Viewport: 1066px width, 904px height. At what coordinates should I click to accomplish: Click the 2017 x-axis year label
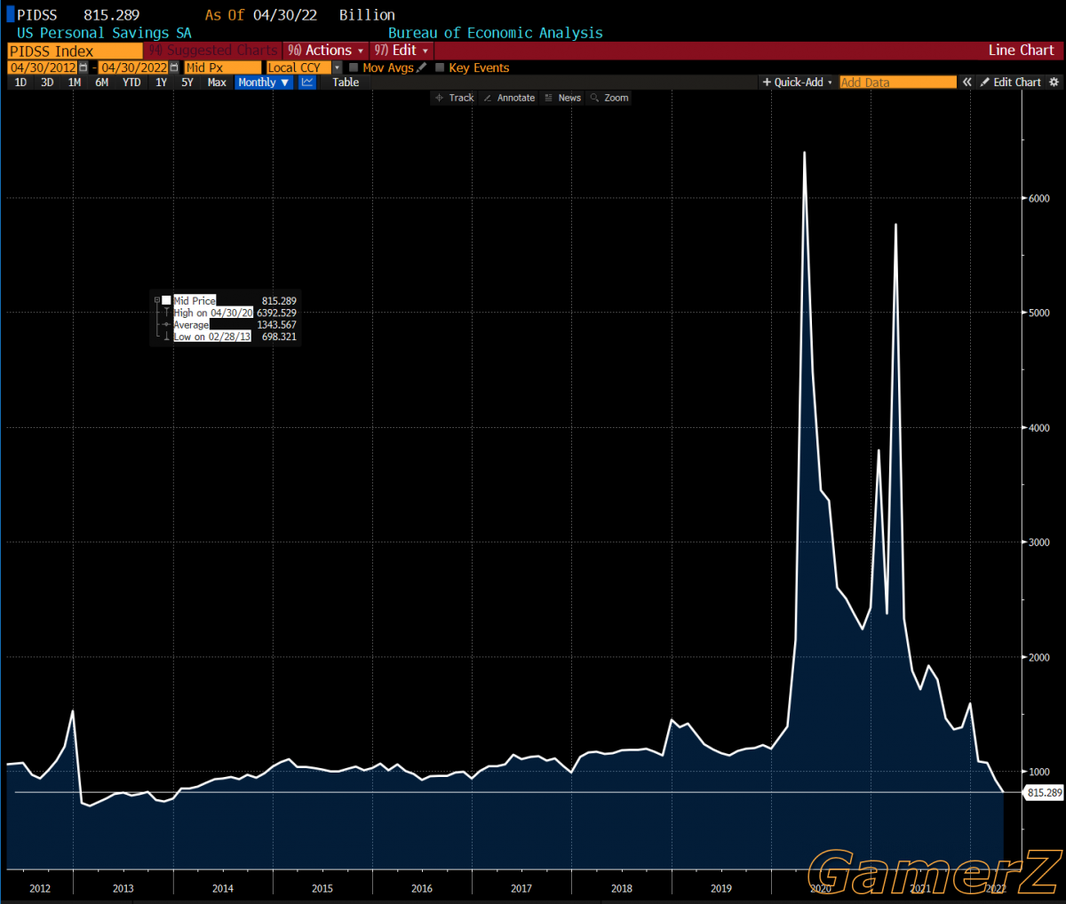(x=521, y=888)
